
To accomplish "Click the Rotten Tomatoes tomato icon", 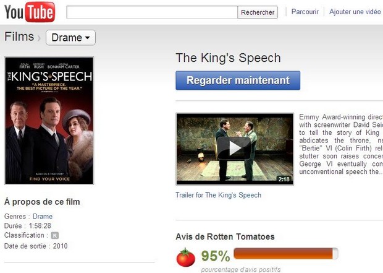I will tap(186, 257).
